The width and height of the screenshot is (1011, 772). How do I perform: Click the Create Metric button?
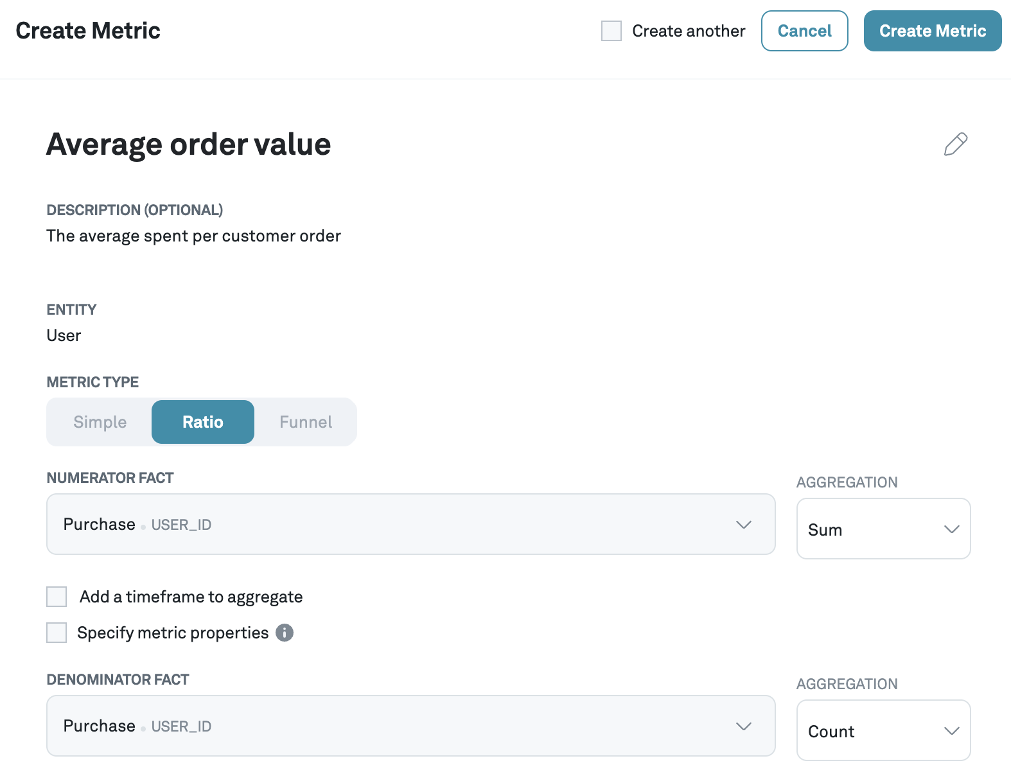coord(932,31)
